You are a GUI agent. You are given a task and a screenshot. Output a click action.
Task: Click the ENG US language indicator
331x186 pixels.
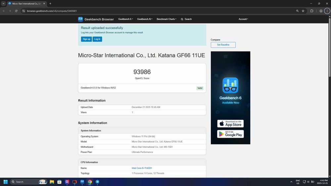click(298, 182)
